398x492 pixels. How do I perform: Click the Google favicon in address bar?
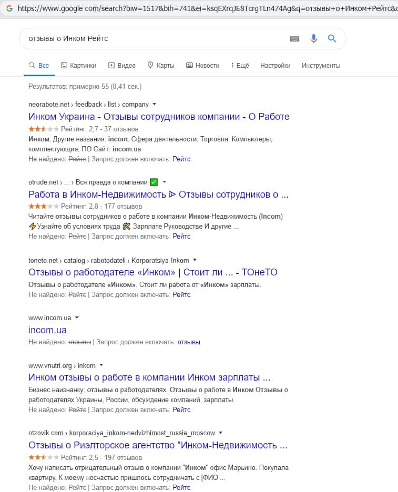click(x=9, y=8)
